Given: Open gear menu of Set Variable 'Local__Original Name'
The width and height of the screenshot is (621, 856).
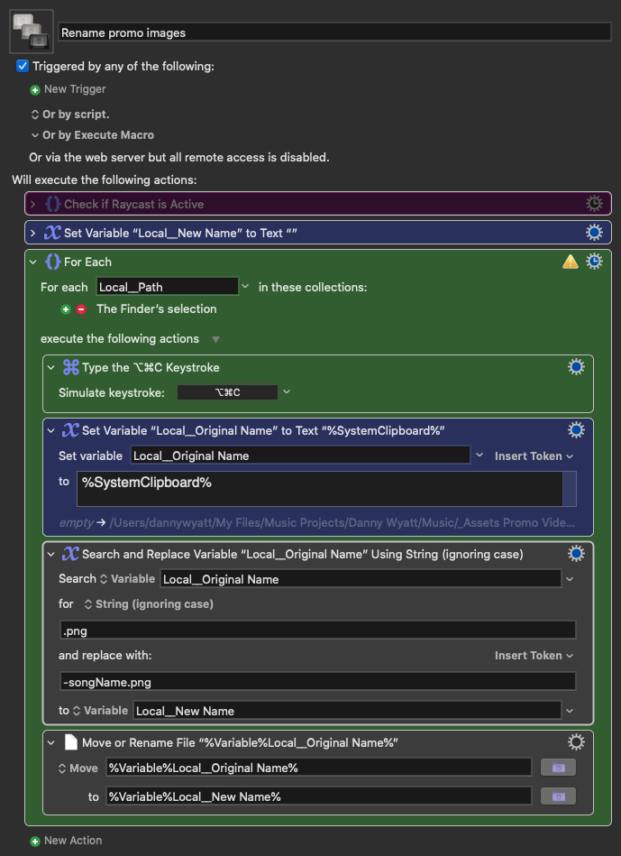Looking at the screenshot, I should [x=576, y=430].
